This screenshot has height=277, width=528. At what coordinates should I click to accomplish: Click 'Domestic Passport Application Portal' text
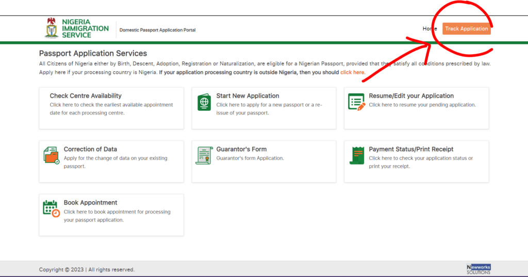157,30
